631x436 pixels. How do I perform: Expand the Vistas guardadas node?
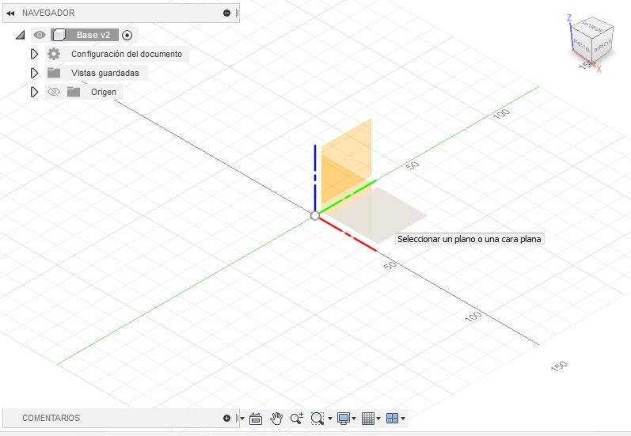coord(35,73)
